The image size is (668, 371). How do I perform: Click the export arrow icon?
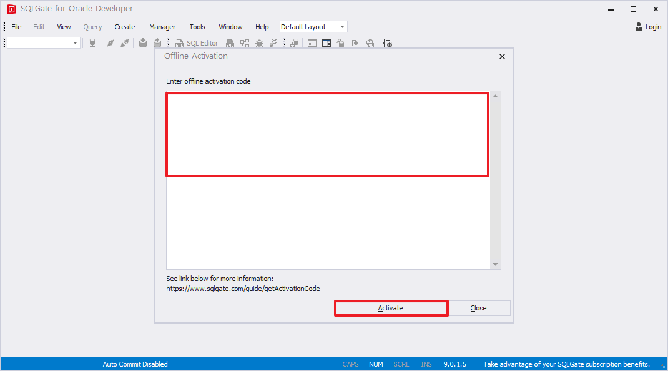pyautogui.click(x=355, y=43)
